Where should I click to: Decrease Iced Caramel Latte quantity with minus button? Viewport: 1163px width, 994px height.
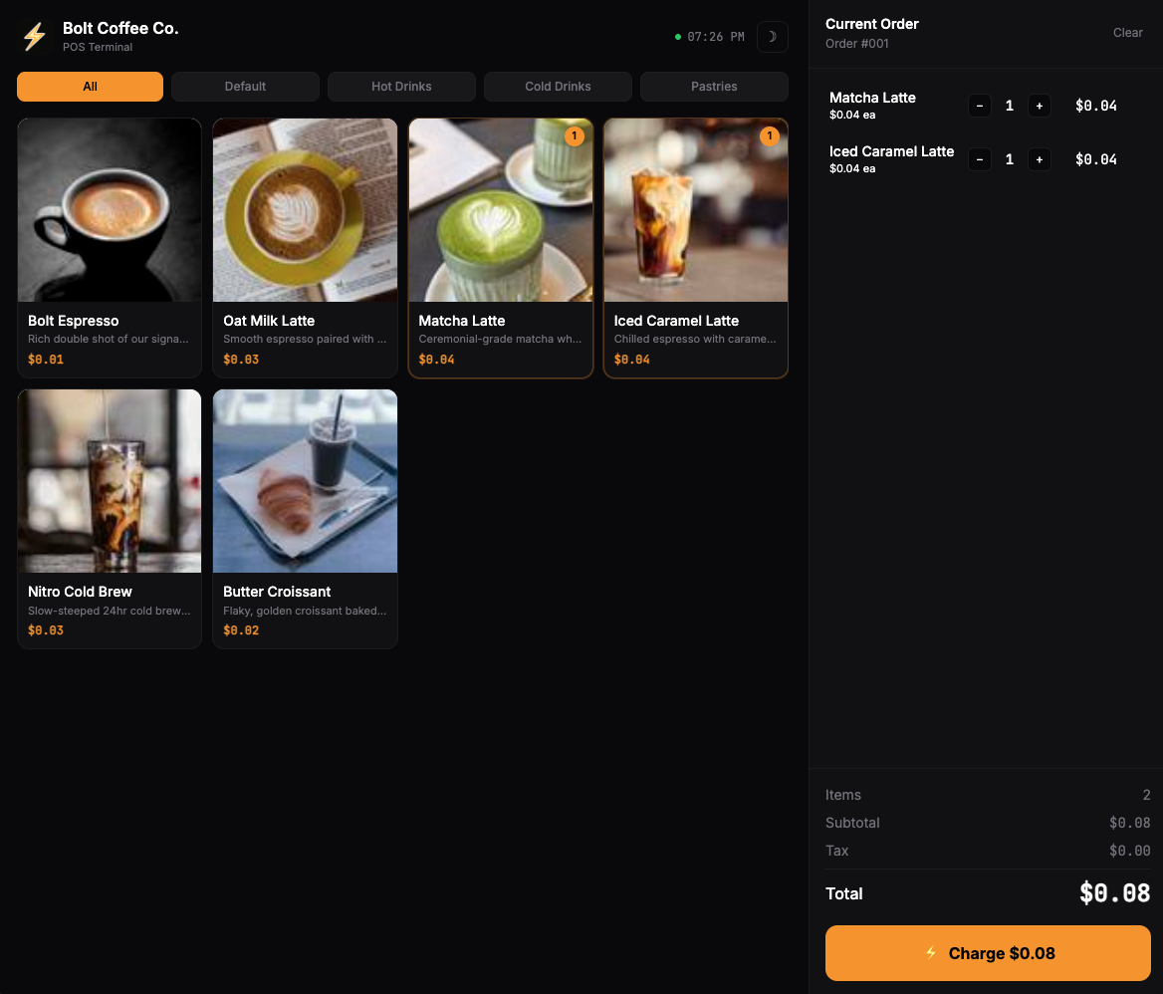click(979, 159)
